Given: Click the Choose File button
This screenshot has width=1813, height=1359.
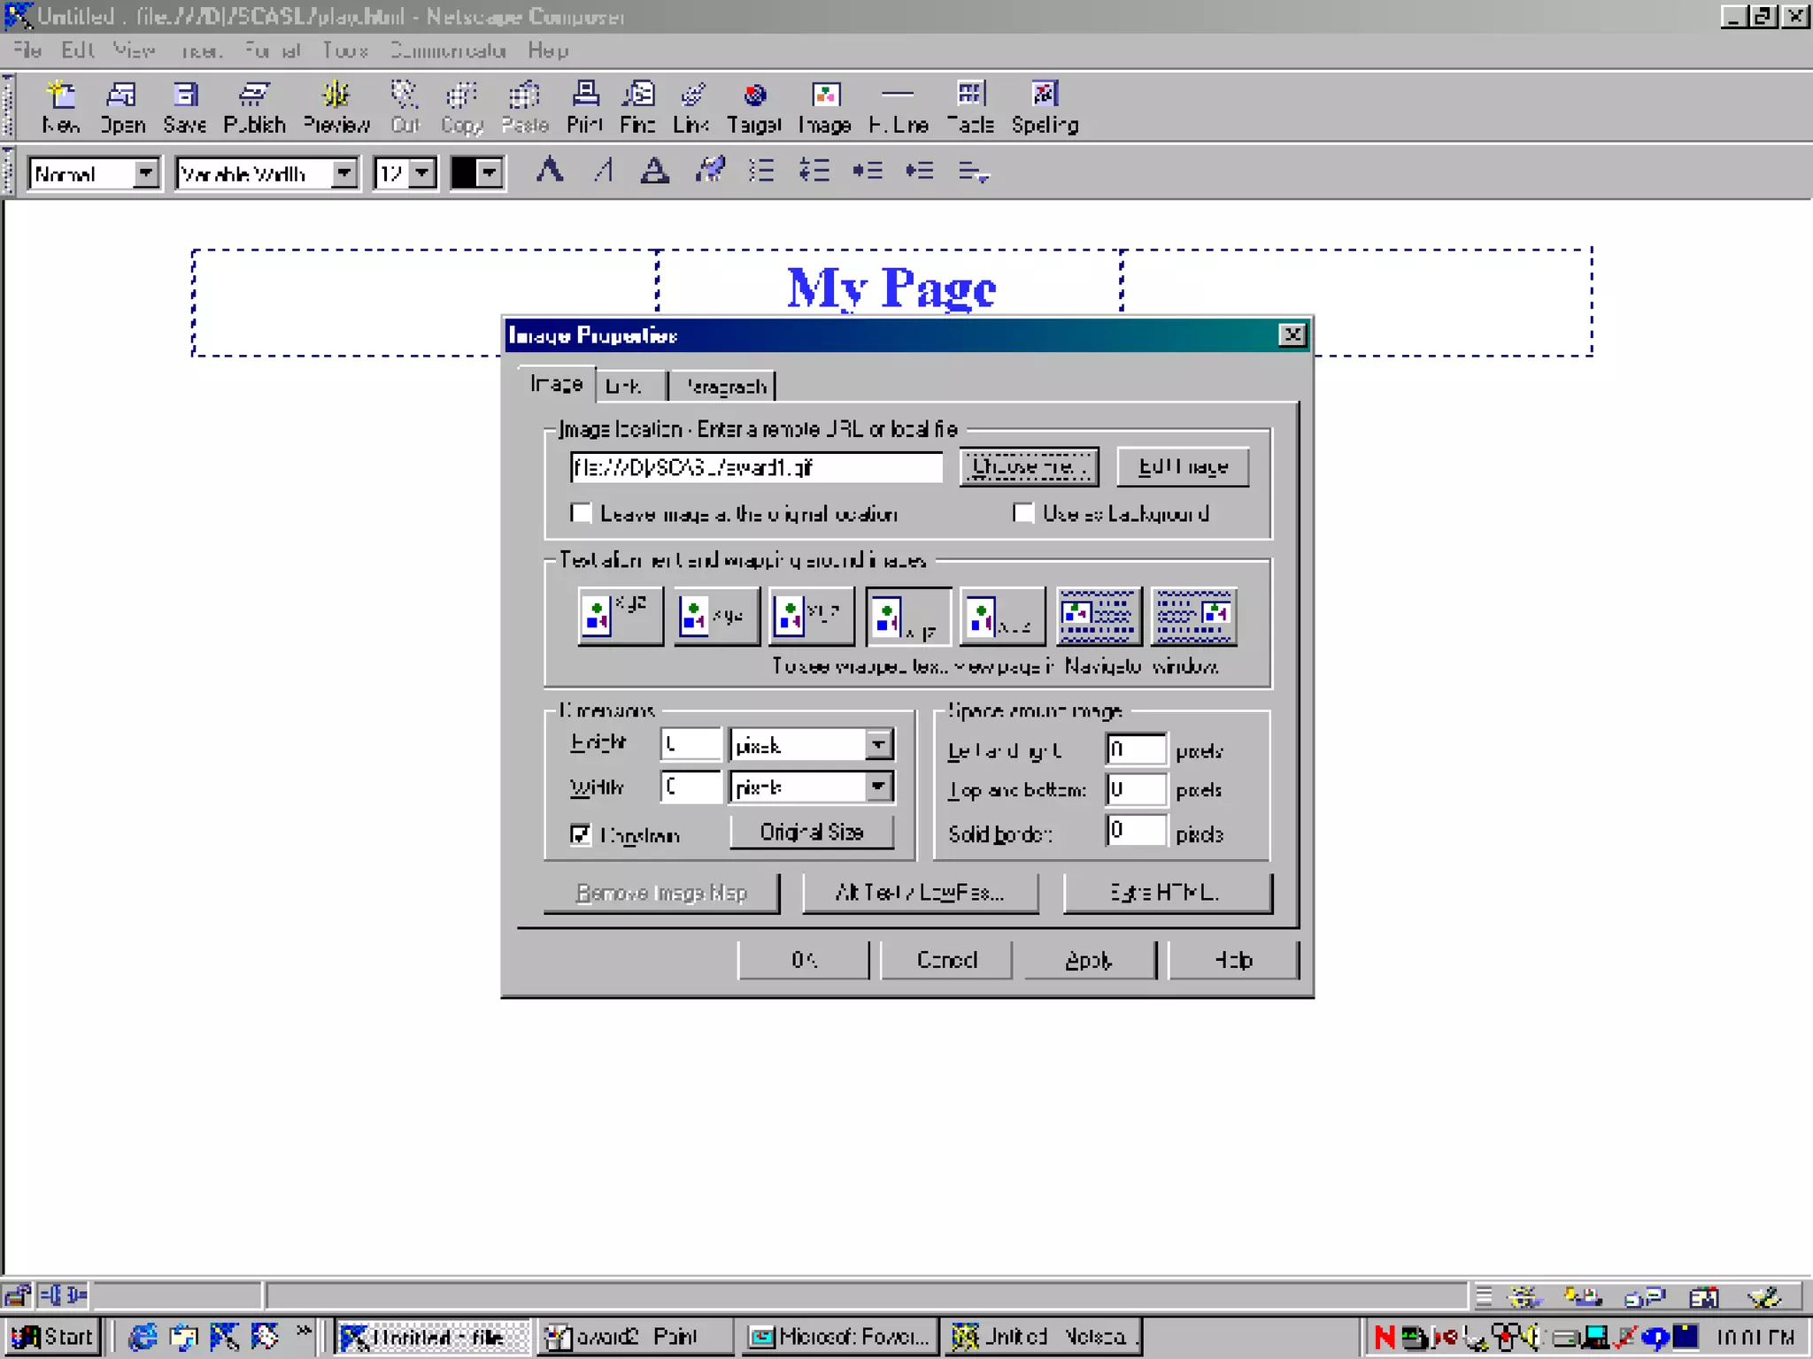Looking at the screenshot, I should (x=1029, y=466).
